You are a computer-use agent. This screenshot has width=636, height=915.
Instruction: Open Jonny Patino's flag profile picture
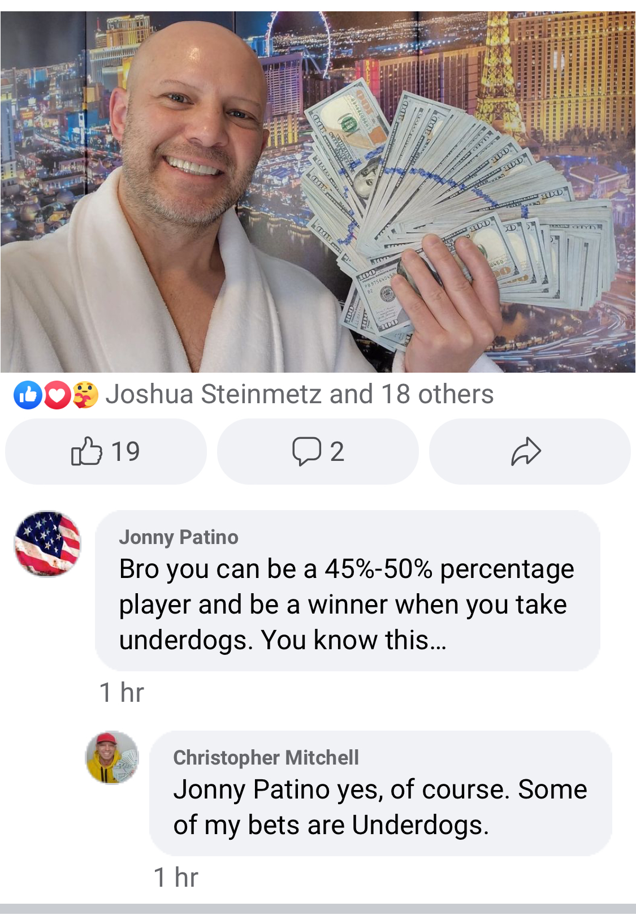(x=47, y=544)
